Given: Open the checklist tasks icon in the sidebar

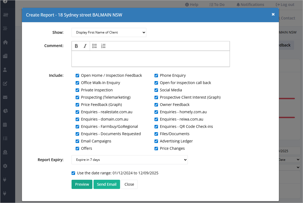Looking at the screenshot, I should (5, 138).
